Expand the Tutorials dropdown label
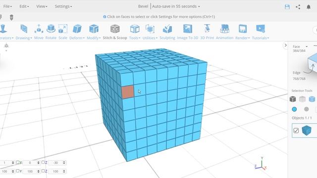The image size is (317, 178). coord(261,38)
